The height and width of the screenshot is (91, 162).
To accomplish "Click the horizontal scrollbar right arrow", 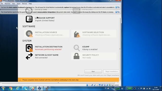I will pos(118,83).
